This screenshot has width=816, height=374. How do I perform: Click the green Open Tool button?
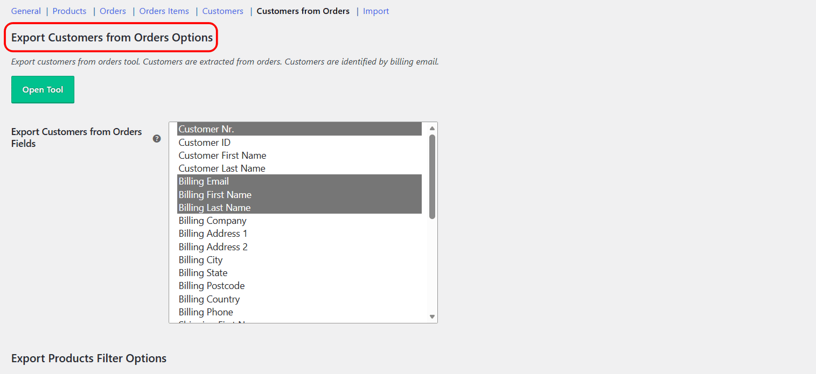tap(43, 89)
